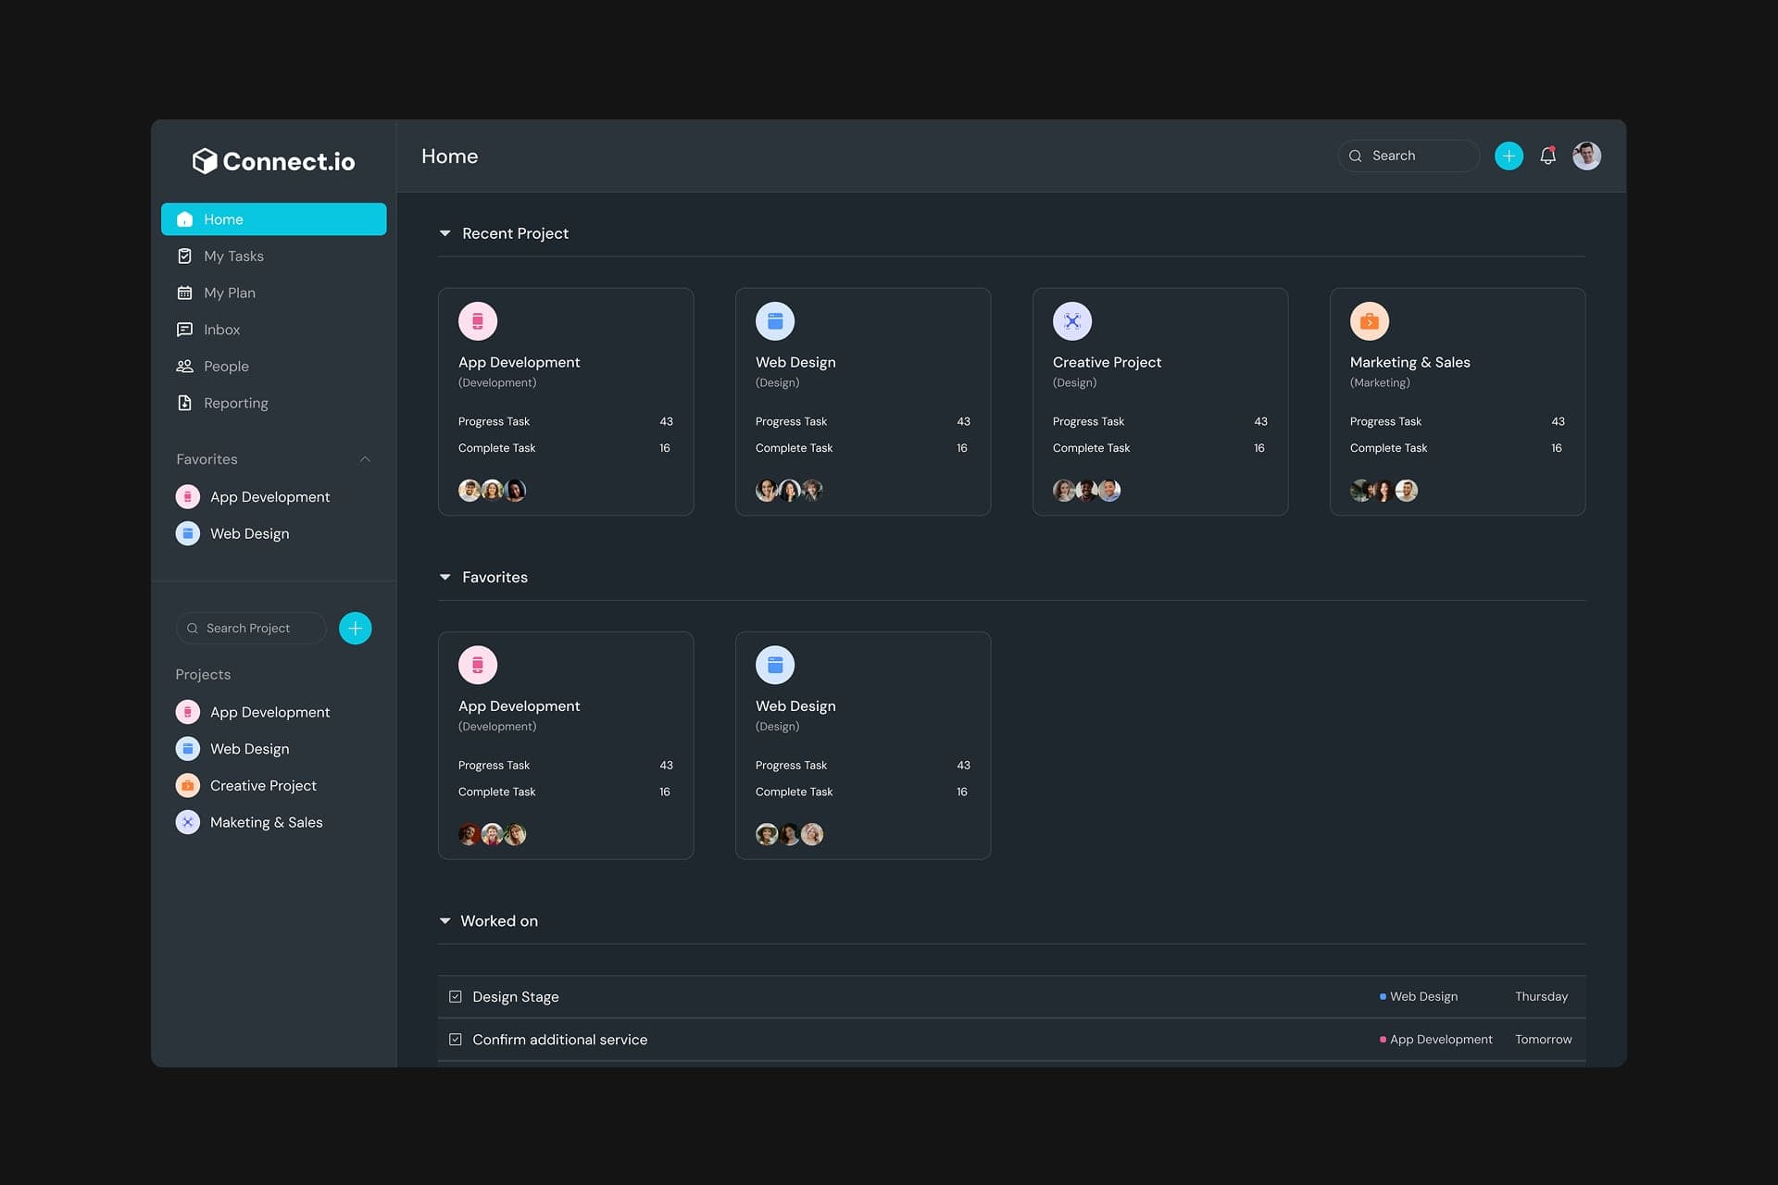Collapse the Worked on section
This screenshot has width=1778, height=1185.
(x=445, y=920)
